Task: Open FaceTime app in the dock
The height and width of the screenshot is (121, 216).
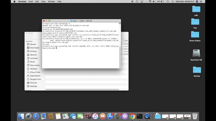Action: pyautogui.click(x=80, y=116)
